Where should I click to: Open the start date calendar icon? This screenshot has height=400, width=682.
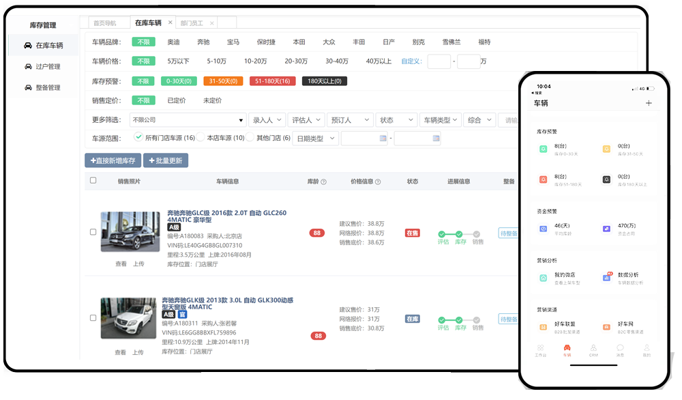pos(383,139)
